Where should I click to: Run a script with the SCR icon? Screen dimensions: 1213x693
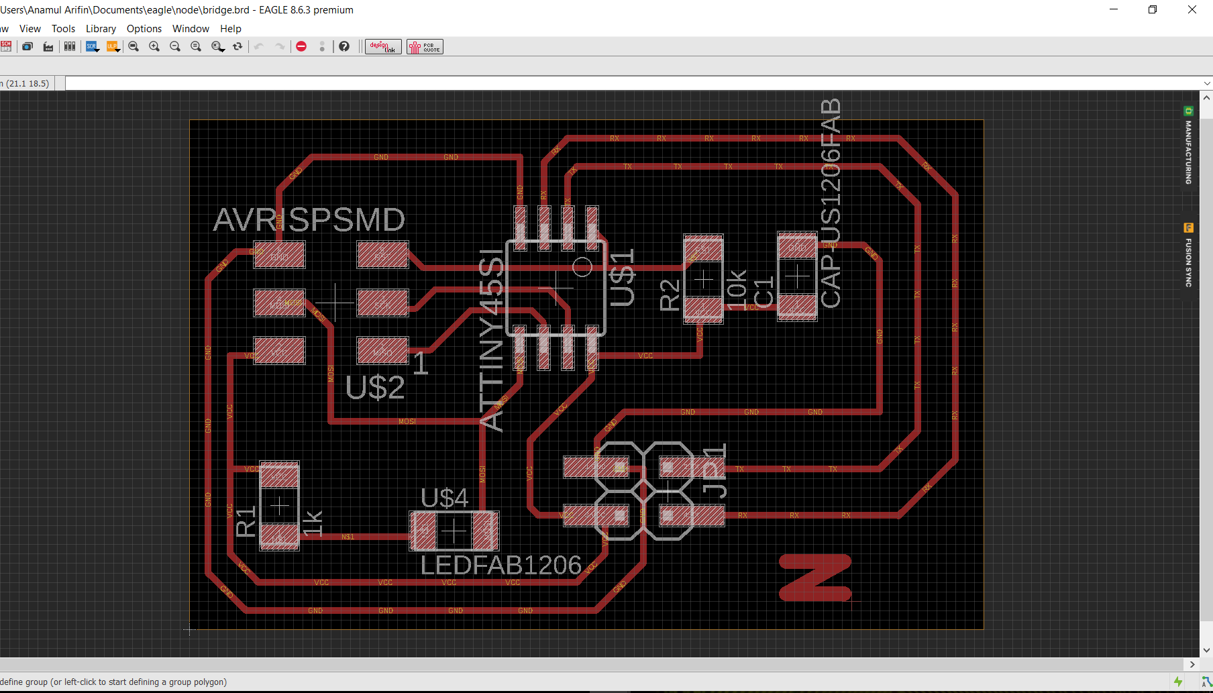(x=92, y=46)
